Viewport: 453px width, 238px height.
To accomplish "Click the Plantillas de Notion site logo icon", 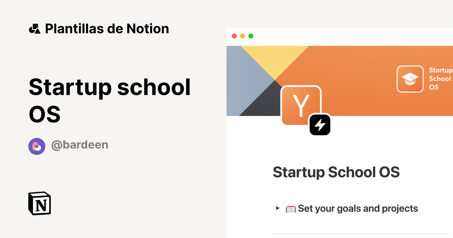I will click(x=34, y=28).
